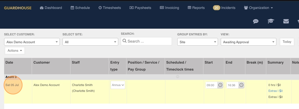Go to the Dashboard page
Viewport: 299px width, 109px height.
tap(51, 8)
